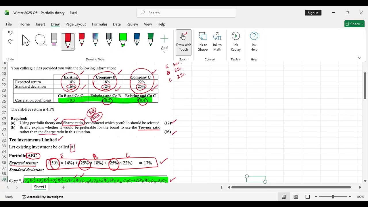This screenshot has width=368, height=207.
Task: Select row header 36
Action: click(4, 163)
